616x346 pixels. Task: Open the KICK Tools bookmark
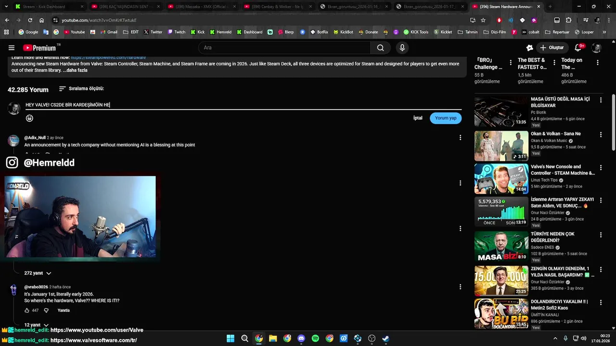pos(416,32)
